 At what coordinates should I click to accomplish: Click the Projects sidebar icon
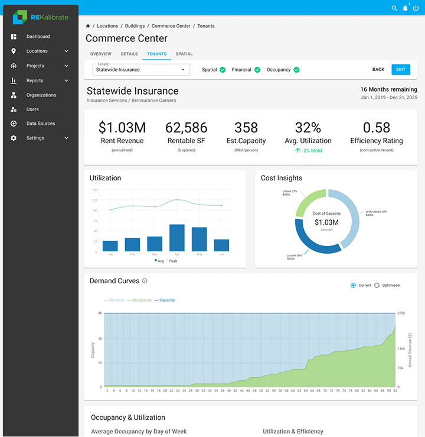pyautogui.click(x=14, y=66)
